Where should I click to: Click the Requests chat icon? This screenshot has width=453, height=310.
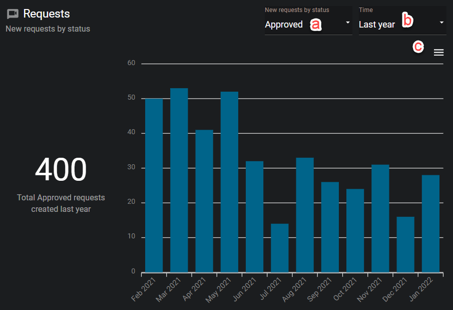click(13, 14)
